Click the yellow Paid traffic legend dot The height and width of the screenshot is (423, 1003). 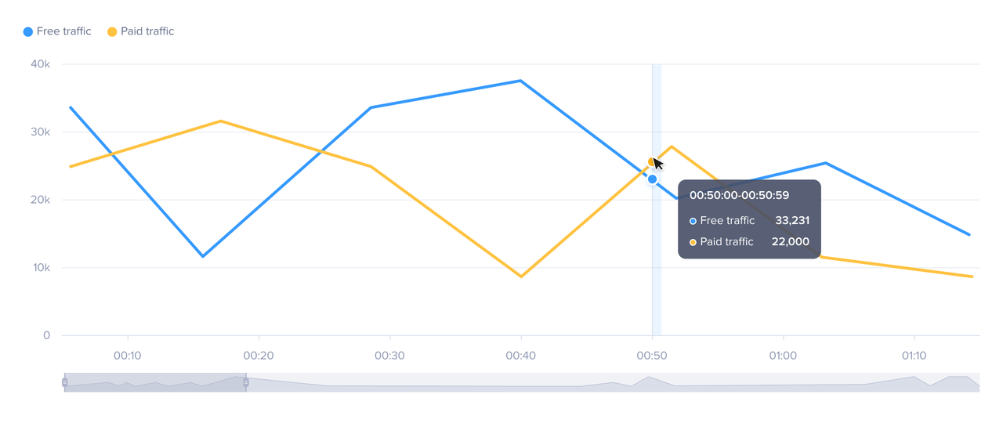click(112, 32)
